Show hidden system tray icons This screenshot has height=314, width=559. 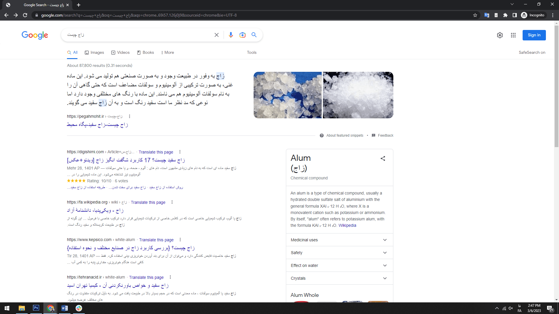pyautogui.click(x=497, y=308)
